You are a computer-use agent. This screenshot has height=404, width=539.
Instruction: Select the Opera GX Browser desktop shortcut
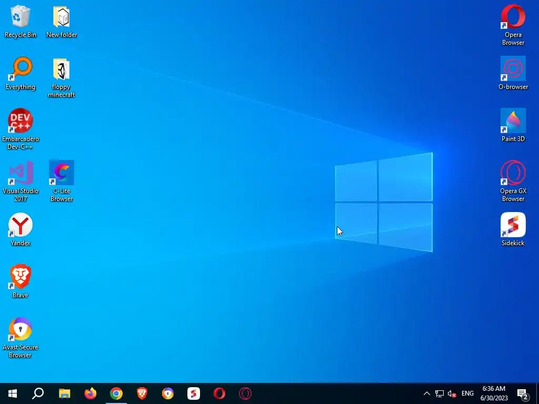pos(513,181)
